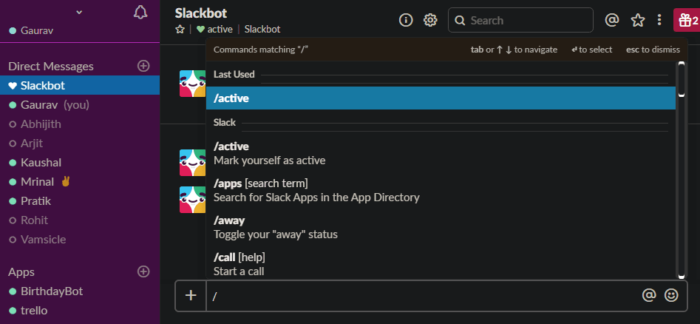Expand the workspace menu chevron
The height and width of the screenshot is (324, 700).
79,12
